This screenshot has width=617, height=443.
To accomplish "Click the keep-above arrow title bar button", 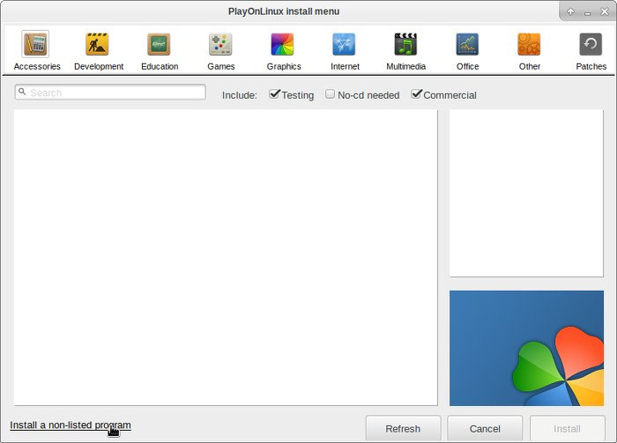I will pyautogui.click(x=570, y=11).
